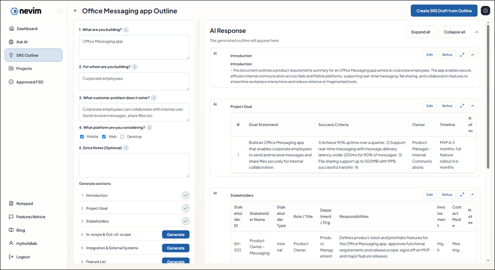
Task: Collapse the Project Goal section chevron
Action: pyautogui.click(x=473, y=106)
